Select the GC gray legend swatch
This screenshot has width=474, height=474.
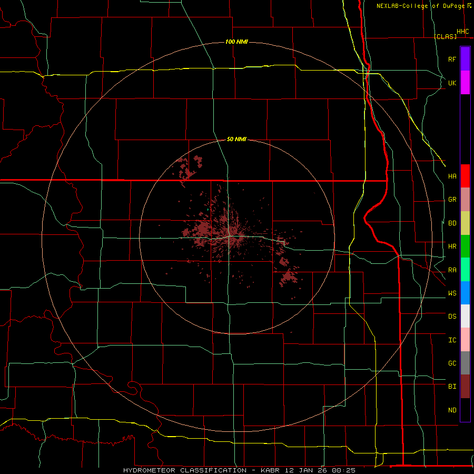coord(465,363)
